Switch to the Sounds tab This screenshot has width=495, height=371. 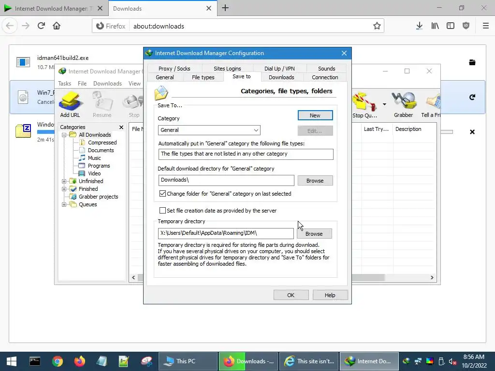click(326, 69)
